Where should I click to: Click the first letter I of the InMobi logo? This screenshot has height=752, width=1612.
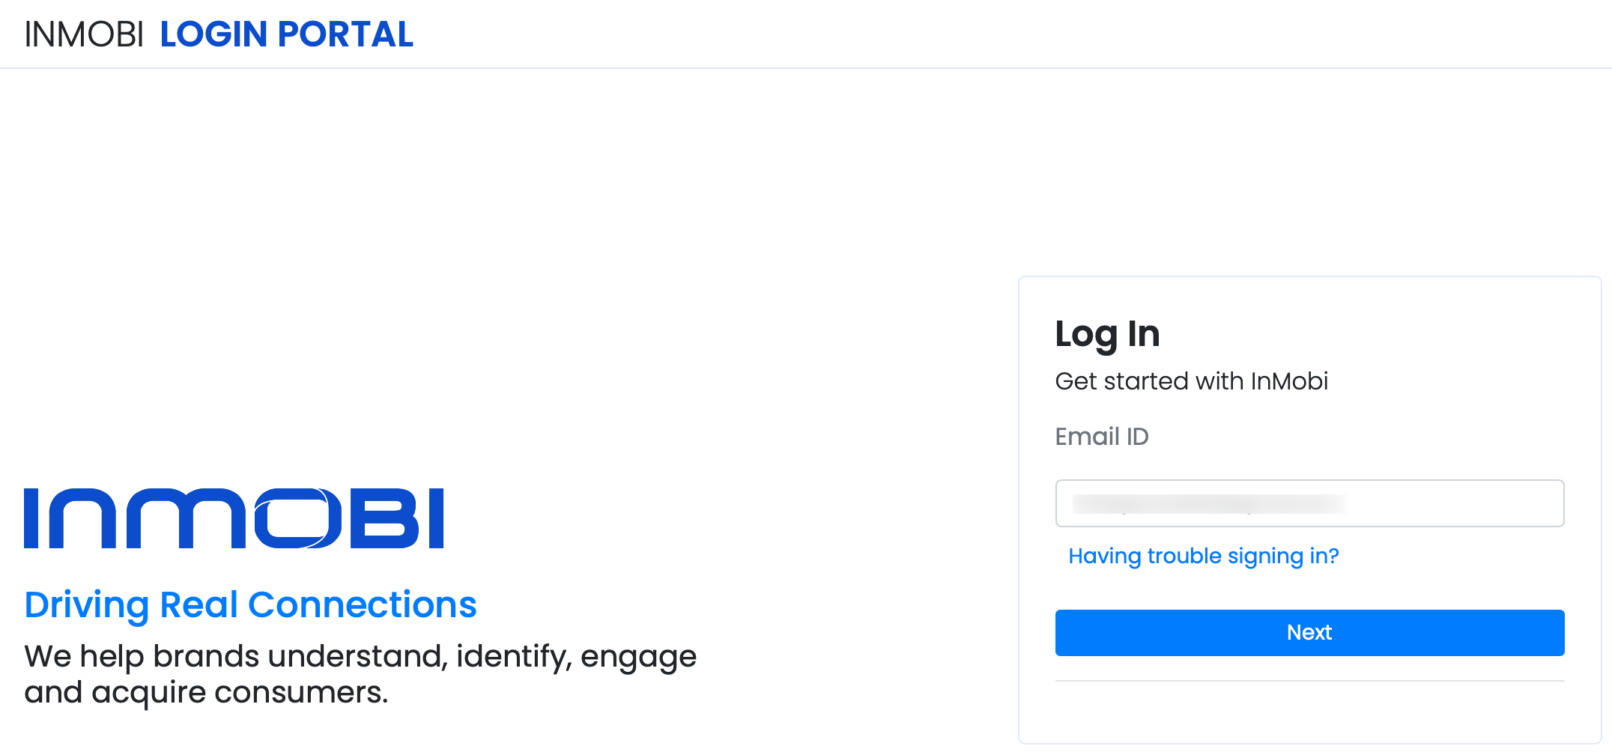[x=31, y=518]
